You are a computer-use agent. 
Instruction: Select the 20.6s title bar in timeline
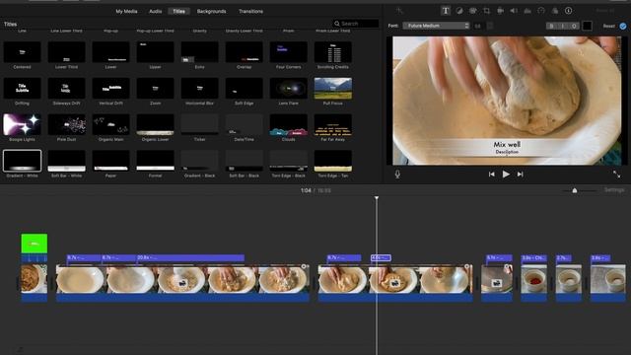click(x=190, y=257)
